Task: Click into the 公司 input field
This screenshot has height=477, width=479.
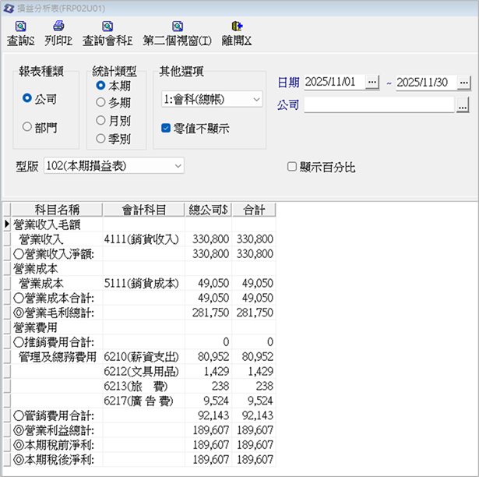Action: click(x=379, y=105)
